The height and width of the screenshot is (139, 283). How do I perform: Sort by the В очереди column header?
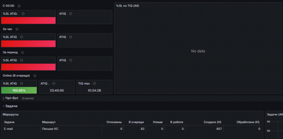click(x=136, y=122)
